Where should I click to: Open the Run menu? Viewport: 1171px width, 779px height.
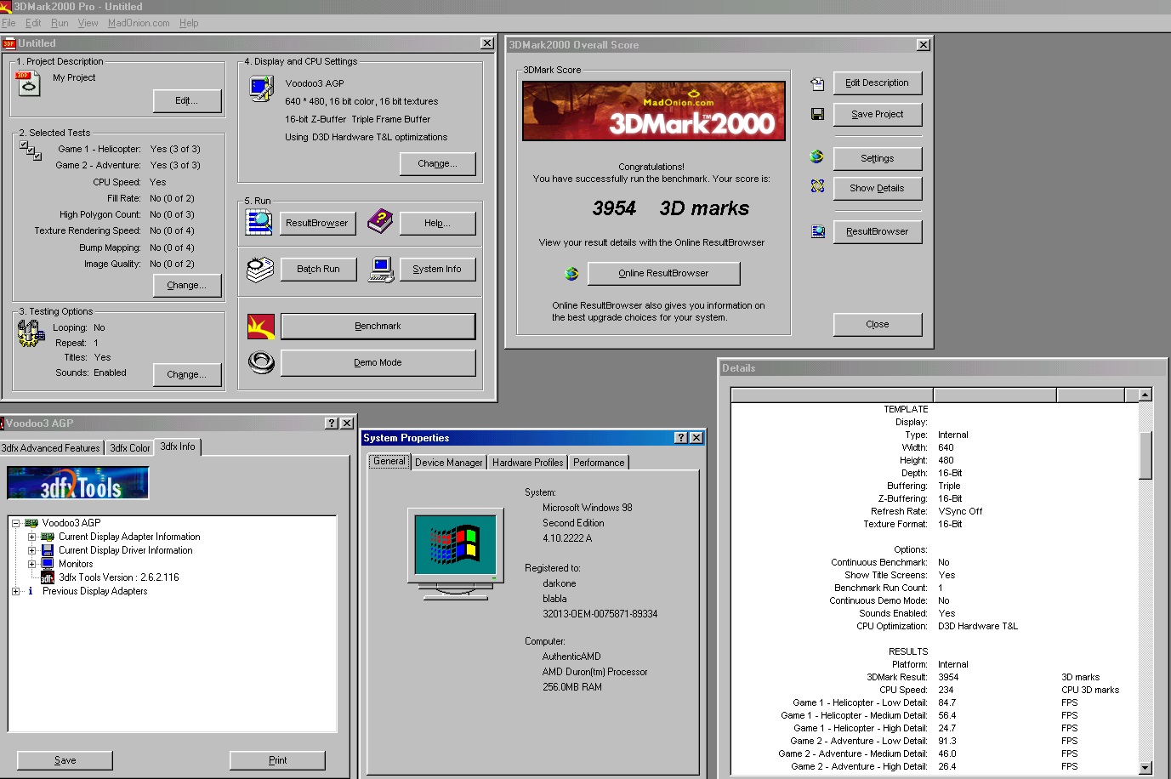click(60, 23)
